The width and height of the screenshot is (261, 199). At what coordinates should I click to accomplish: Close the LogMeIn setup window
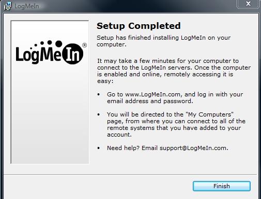pos(248,4)
